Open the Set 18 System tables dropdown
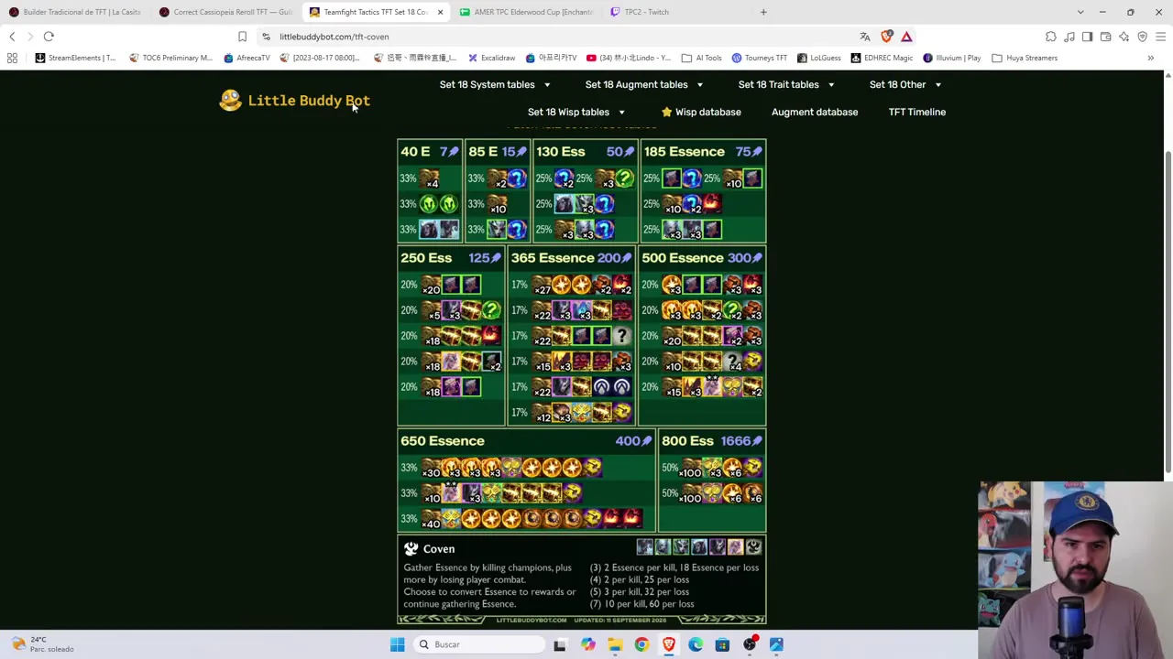This screenshot has width=1173, height=659. coord(495,84)
